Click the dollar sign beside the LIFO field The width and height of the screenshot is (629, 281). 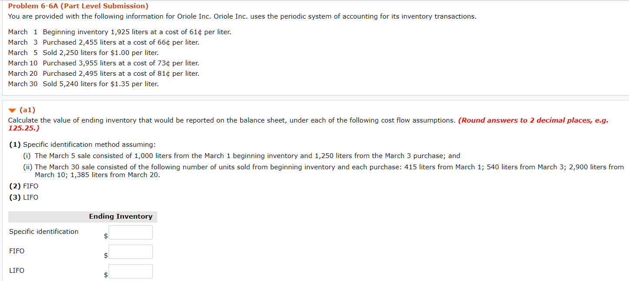(x=105, y=275)
